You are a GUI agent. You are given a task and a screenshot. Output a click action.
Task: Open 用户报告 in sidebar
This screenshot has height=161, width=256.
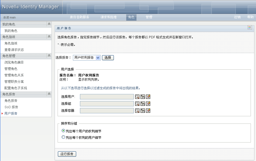[x=11, y=113]
